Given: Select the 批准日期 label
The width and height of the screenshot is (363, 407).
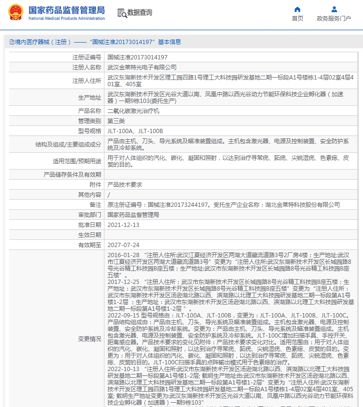Looking at the screenshot, I should 90,225.
